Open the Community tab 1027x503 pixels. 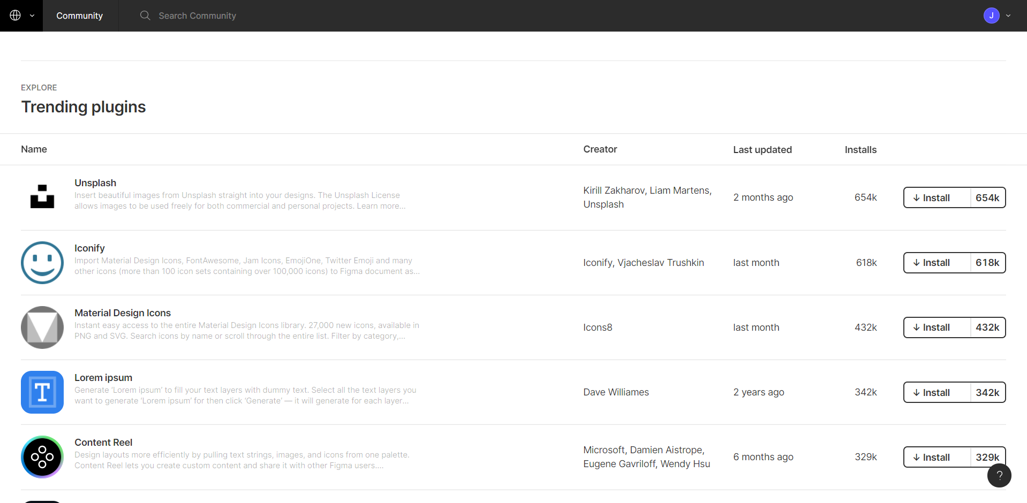80,16
